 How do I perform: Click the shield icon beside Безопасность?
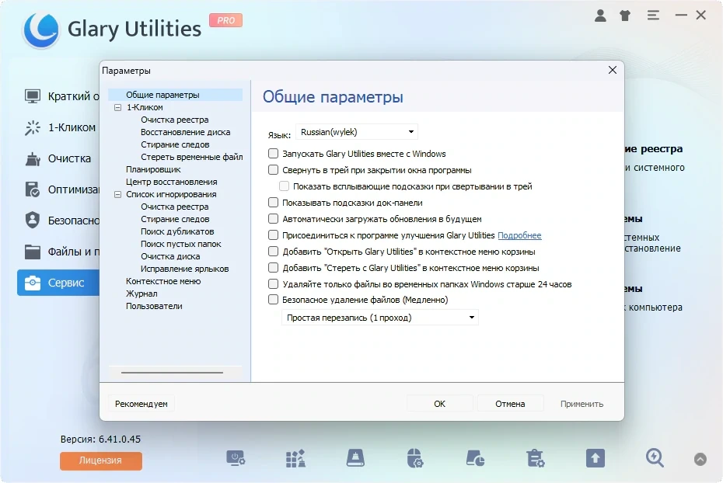click(33, 221)
